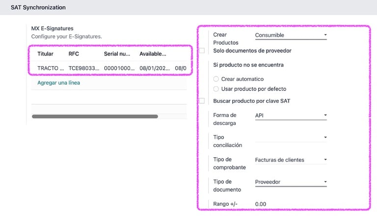Choose Usar producto por defecto radio option

pos(216,89)
